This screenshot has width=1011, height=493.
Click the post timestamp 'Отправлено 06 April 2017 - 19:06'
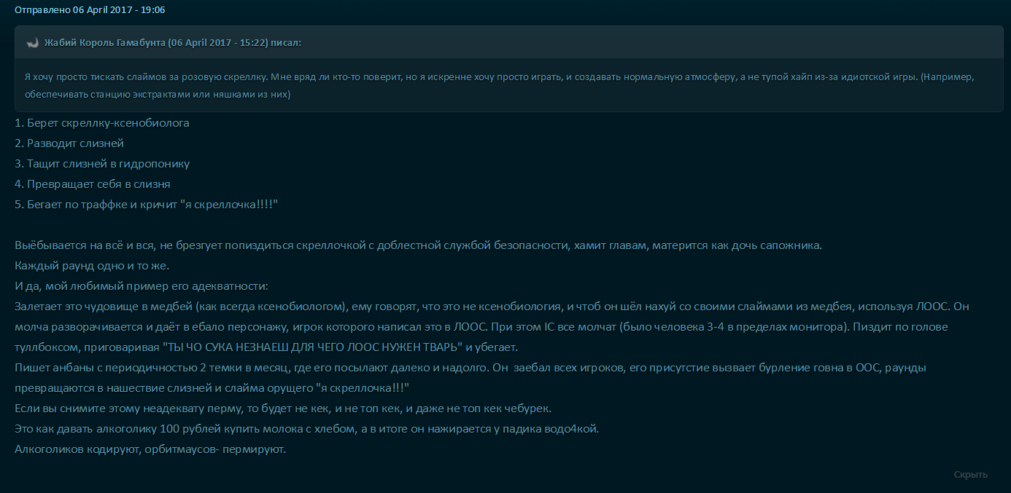click(90, 10)
